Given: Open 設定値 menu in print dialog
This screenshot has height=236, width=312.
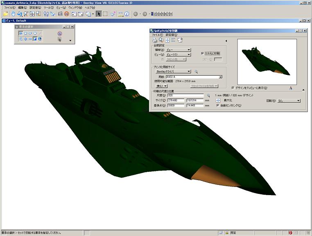Looking at the screenshot, I should tap(171, 35).
